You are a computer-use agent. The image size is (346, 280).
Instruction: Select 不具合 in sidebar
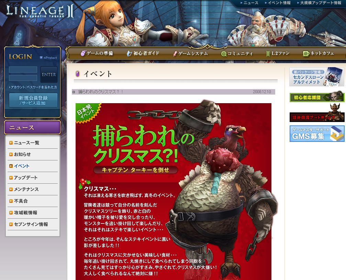(21, 201)
